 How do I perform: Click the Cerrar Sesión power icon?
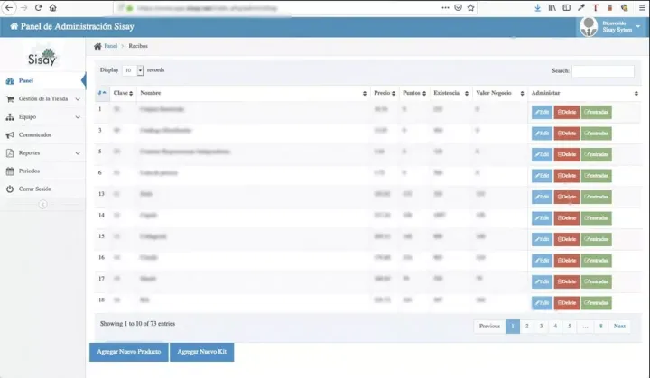(10, 189)
